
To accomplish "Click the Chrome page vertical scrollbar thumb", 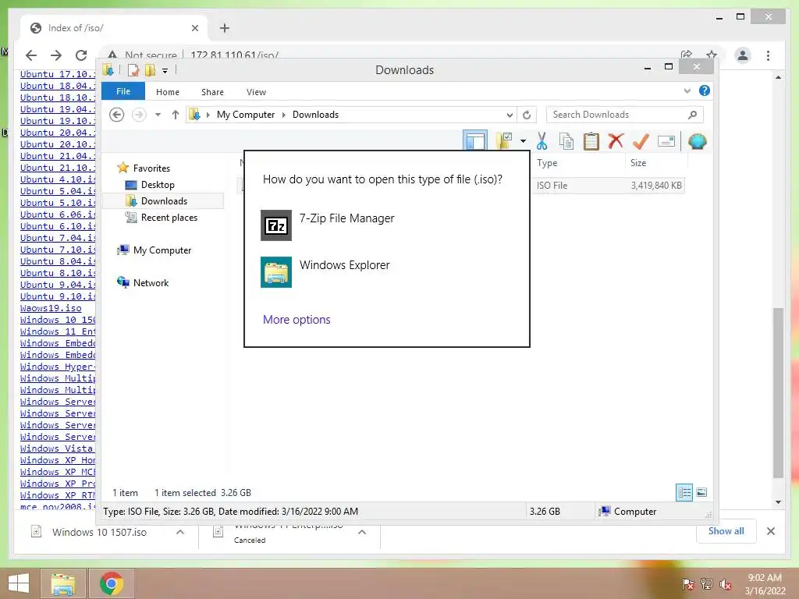I will (x=778, y=392).
